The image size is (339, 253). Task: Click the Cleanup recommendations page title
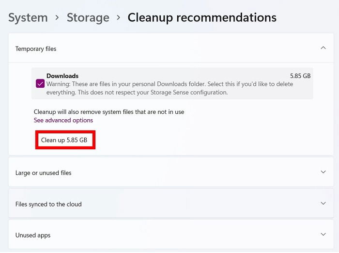click(202, 17)
